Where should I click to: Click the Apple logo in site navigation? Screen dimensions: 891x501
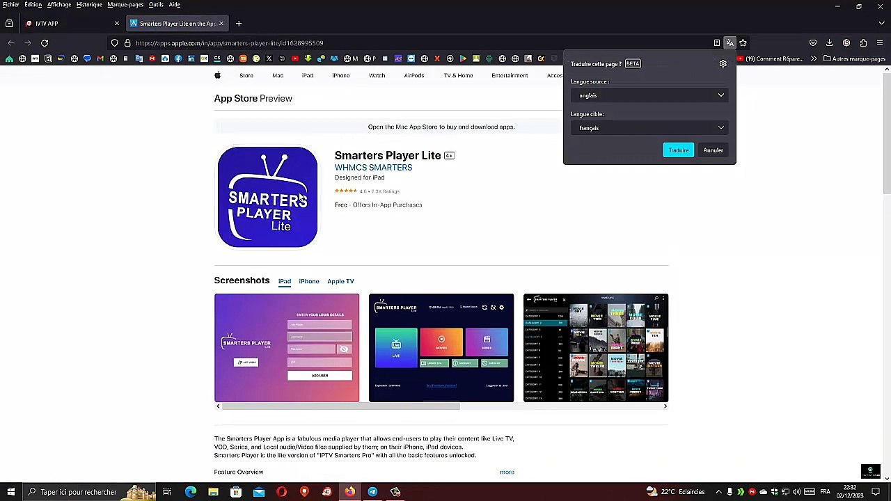[x=218, y=75]
